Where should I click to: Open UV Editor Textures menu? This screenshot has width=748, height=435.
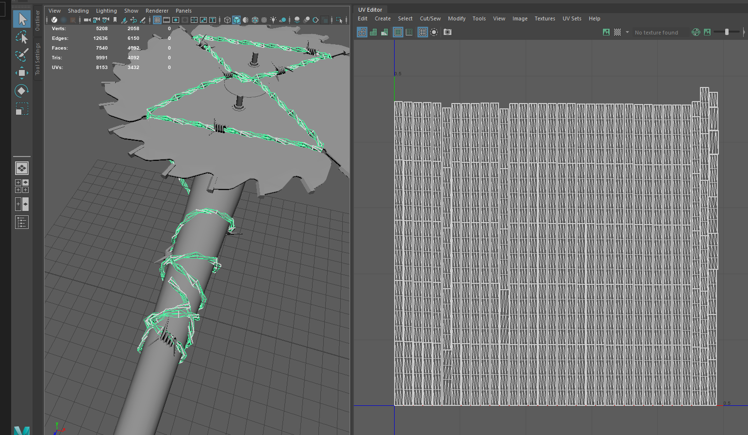[545, 18]
